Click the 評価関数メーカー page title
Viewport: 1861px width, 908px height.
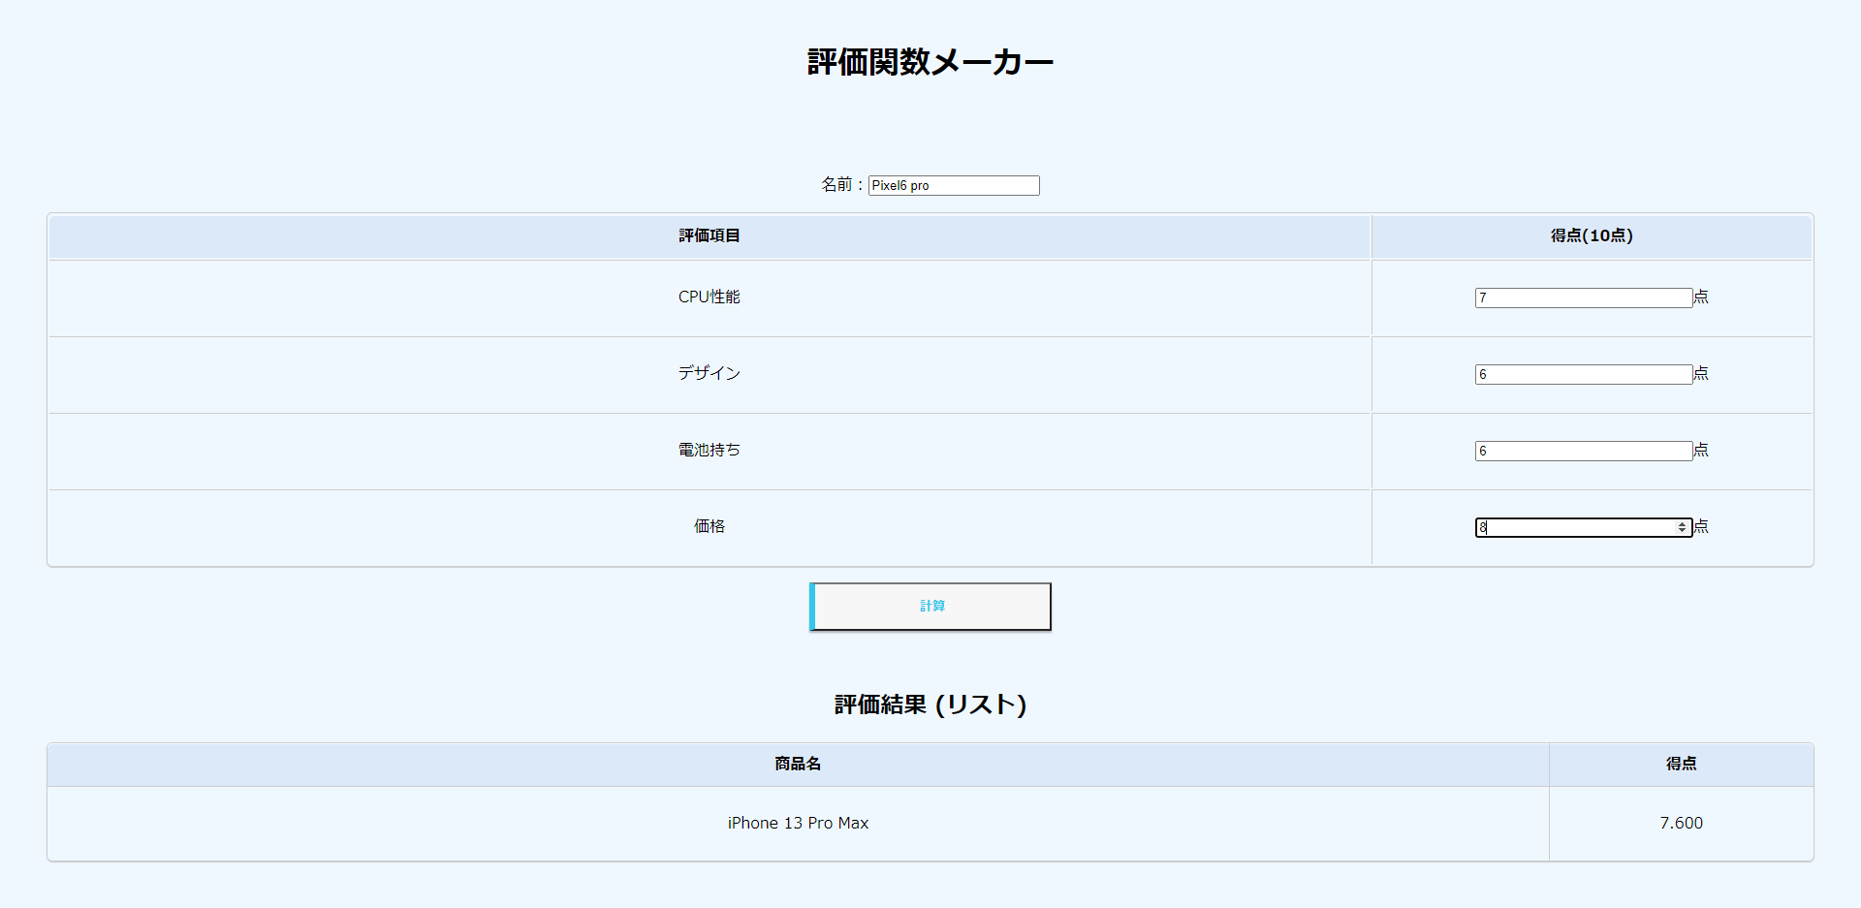930,62
